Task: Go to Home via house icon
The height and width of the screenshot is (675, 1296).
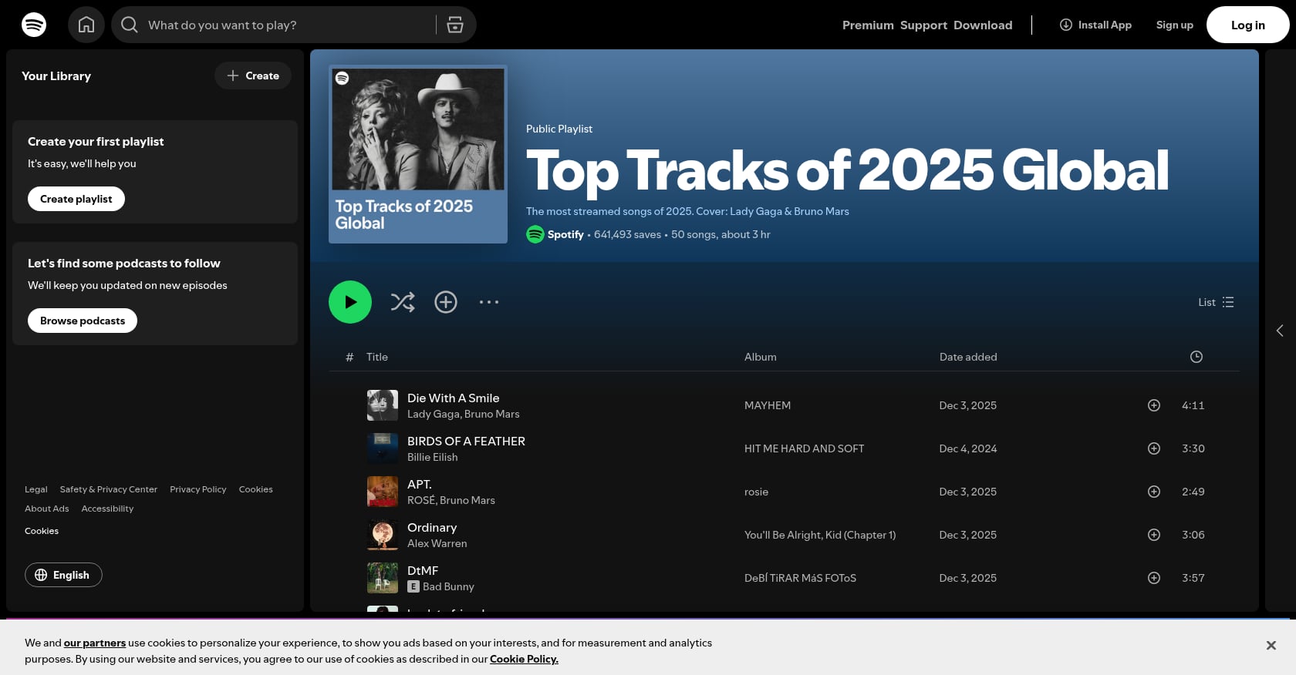Action: (x=86, y=25)
